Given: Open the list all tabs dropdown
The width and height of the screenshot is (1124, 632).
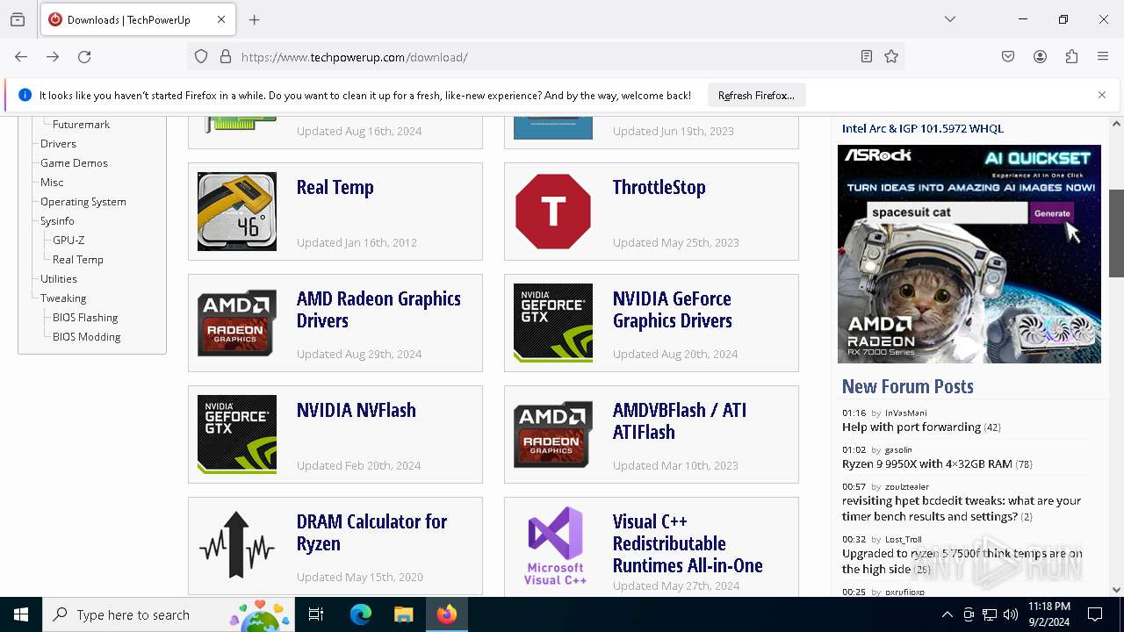Looking at the screenshot, I should coord(950,19).
